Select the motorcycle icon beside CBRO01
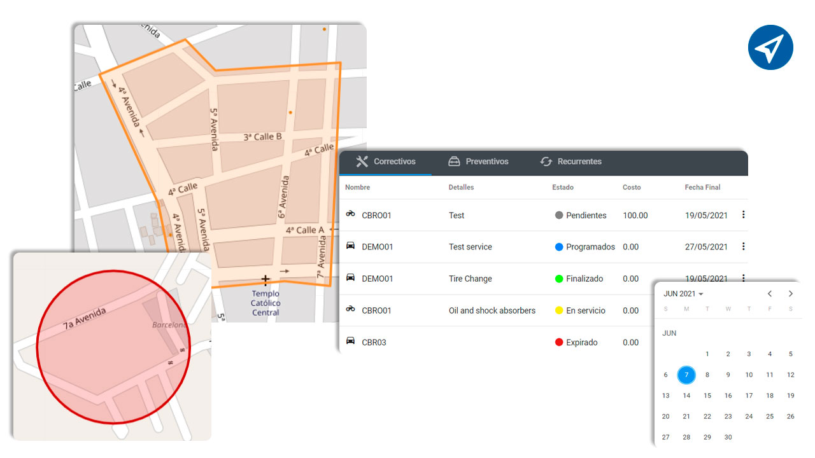Image resolution: width=815 pixels, height=458 pixels. [350, 215]
